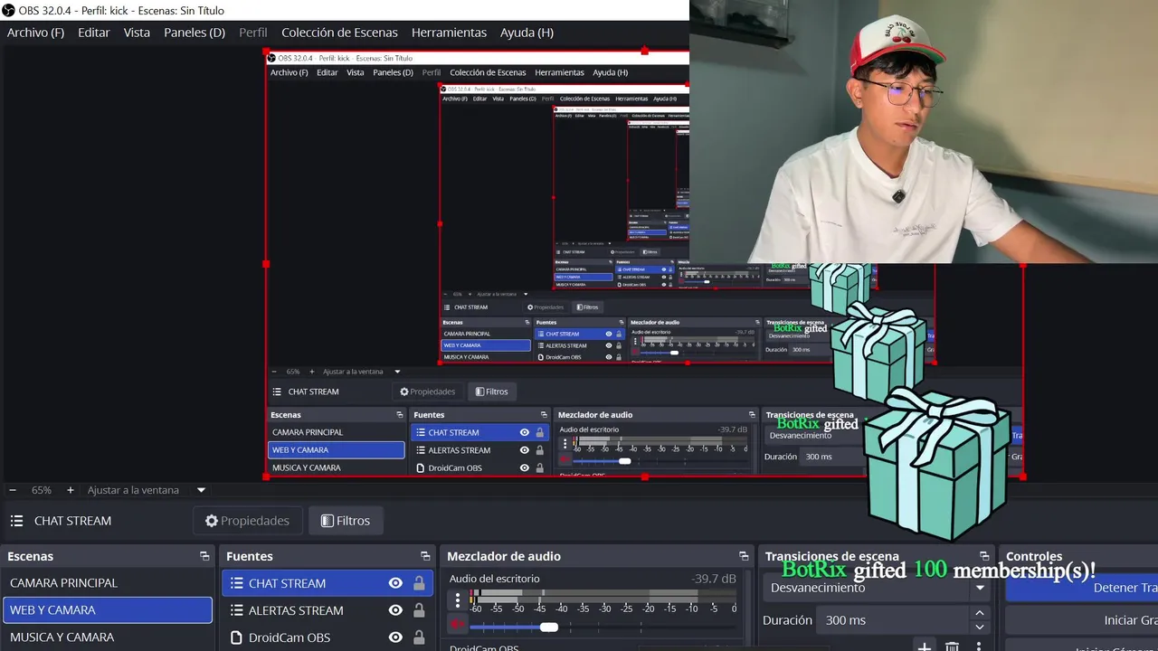Select the MUSICA Y CAMARA scene
The height and width of the screenshot is (651, 1158).
[108, 637]
